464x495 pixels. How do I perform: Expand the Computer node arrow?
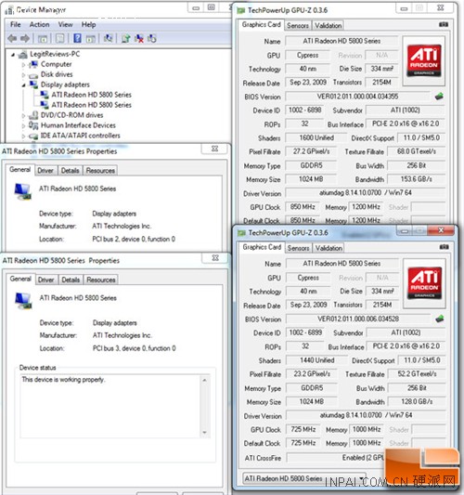click(23, 64)
